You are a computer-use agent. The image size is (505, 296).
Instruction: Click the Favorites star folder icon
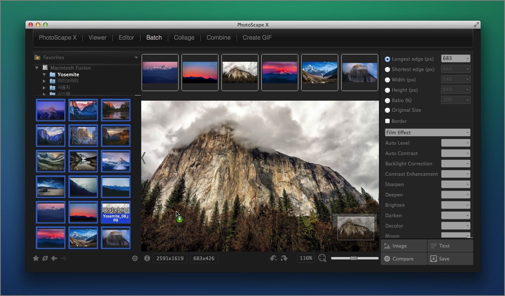tap(37, 57)
